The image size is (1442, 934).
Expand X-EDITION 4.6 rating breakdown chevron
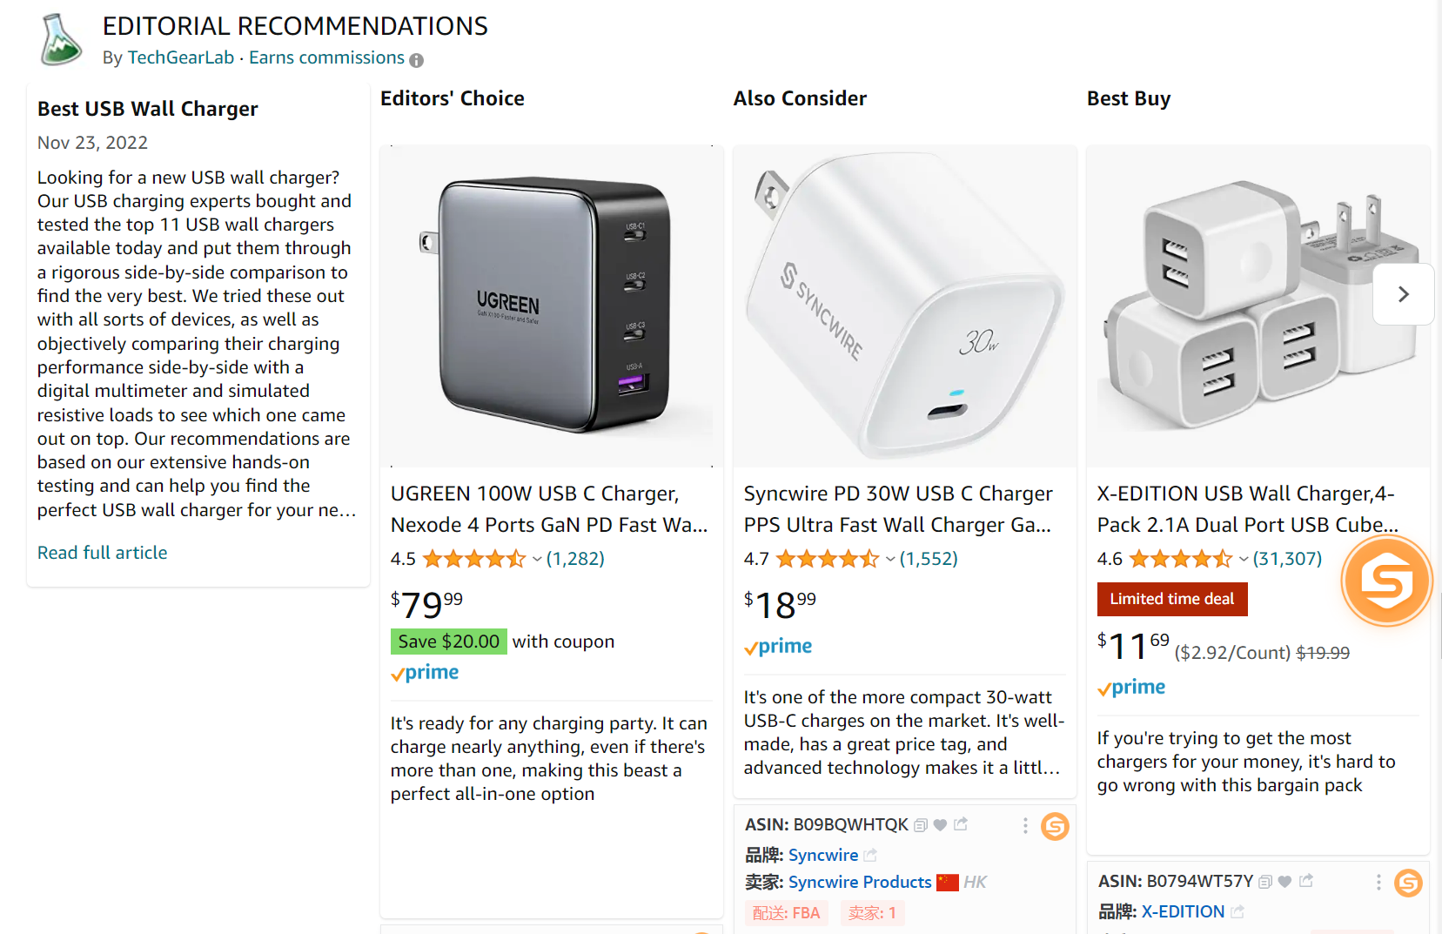(x=1244, y=560)
